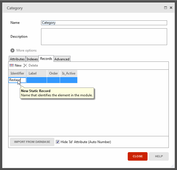Maximize the Category dialog

click(166, 8)
